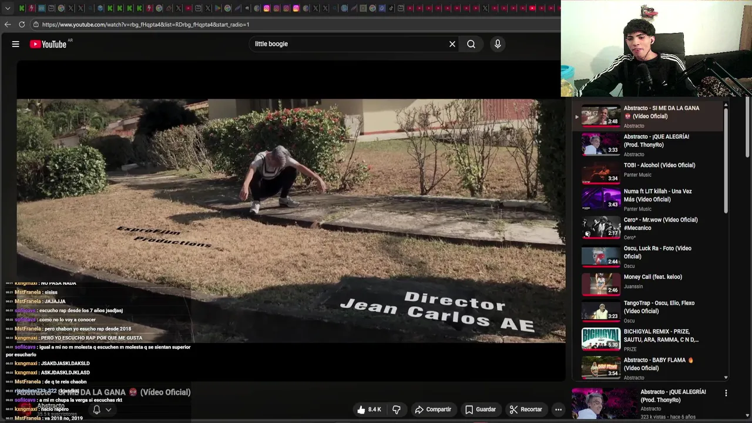The height and width of the screenshot is (423, 752).
Task: Click the Numa ft LIT killah thumbnail
Action: [x=601, y=200]
